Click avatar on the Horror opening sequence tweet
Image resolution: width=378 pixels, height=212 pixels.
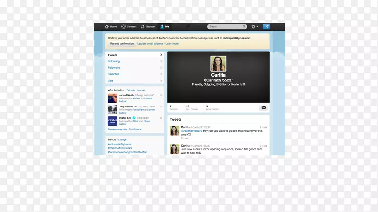tap(174, 149)
